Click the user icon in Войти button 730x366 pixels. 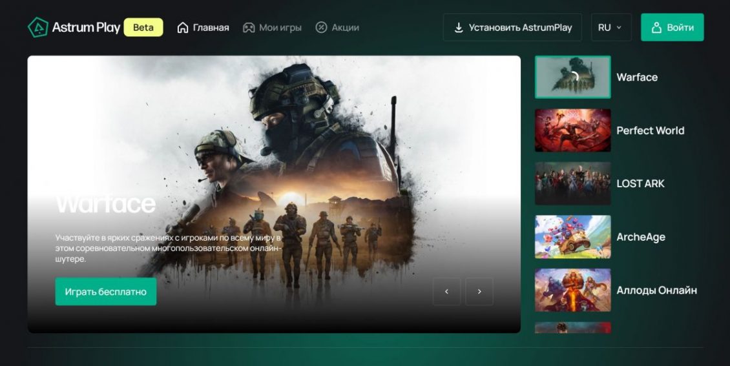(656, 28)
